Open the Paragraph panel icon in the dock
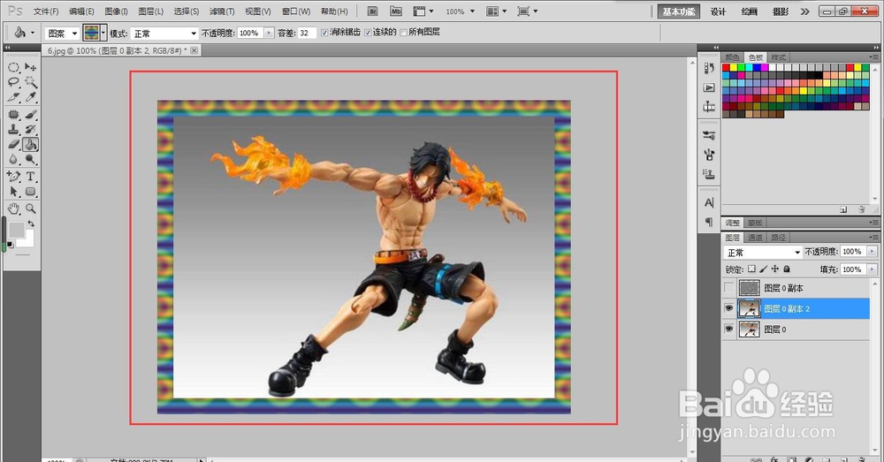Image resolution: width=884 pixels, height=462 pixels. (709, 222)
